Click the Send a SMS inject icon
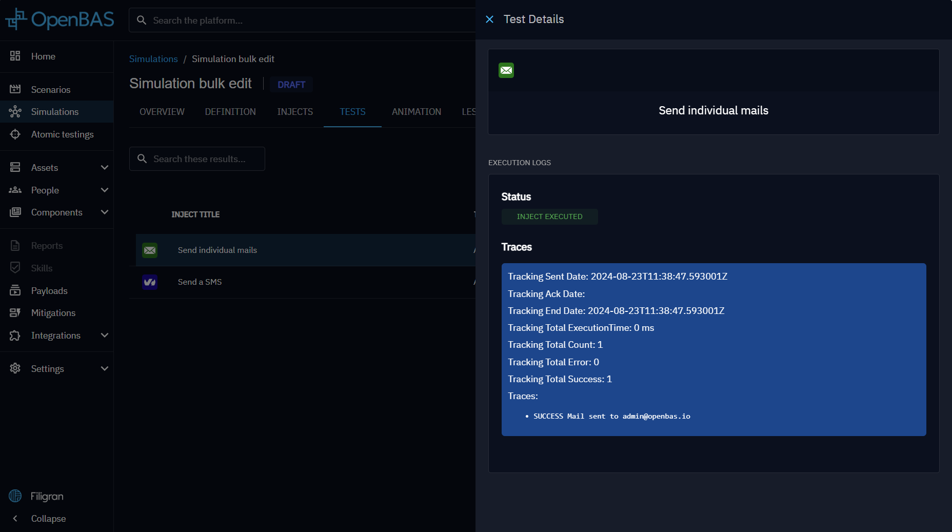The width and height of the screenshot is (952, 532). (150, 282)
